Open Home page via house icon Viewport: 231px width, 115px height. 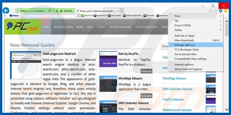pyautogui.click(x=211, y=11)
